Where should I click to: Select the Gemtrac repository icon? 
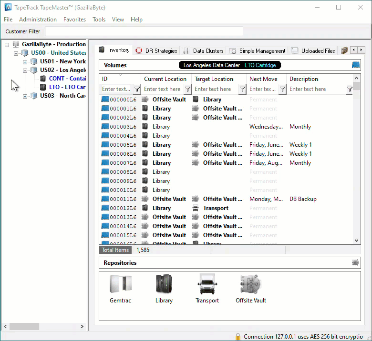tap(121, 284)
